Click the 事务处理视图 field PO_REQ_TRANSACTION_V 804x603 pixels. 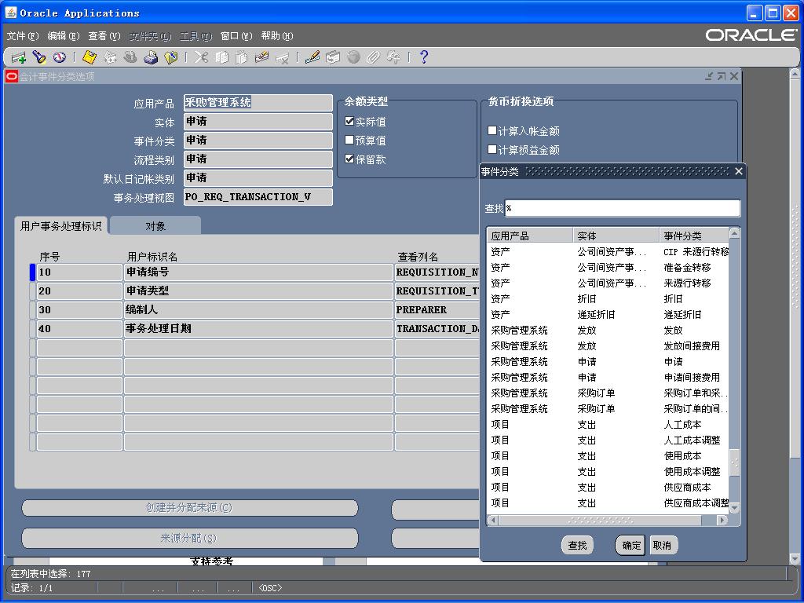(258, 197)
